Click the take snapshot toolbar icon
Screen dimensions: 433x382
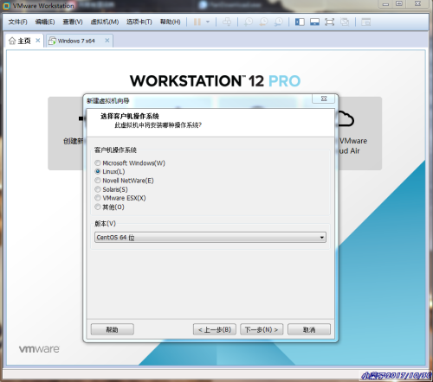(x=249, y=22)
